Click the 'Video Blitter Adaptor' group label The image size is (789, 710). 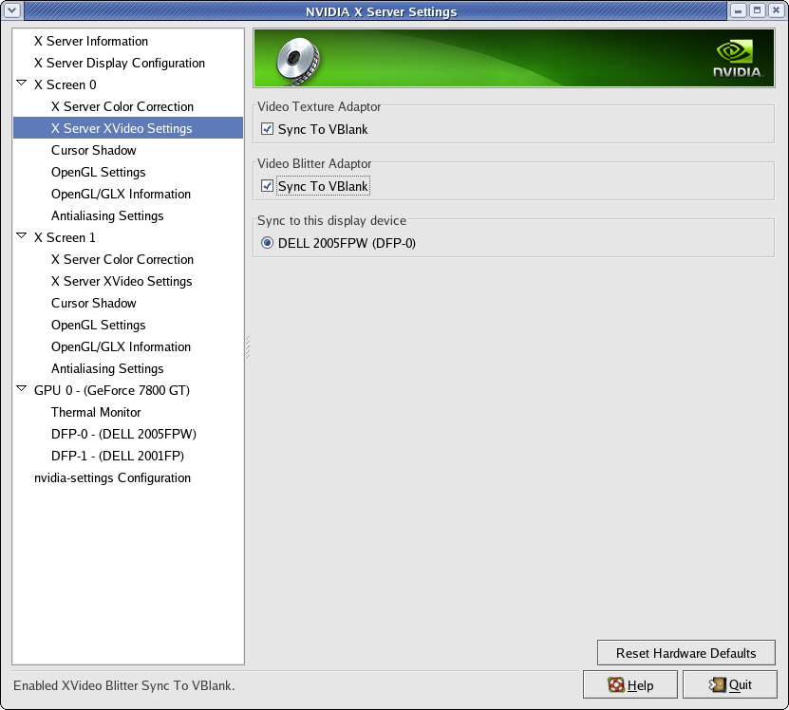point(314,163)
